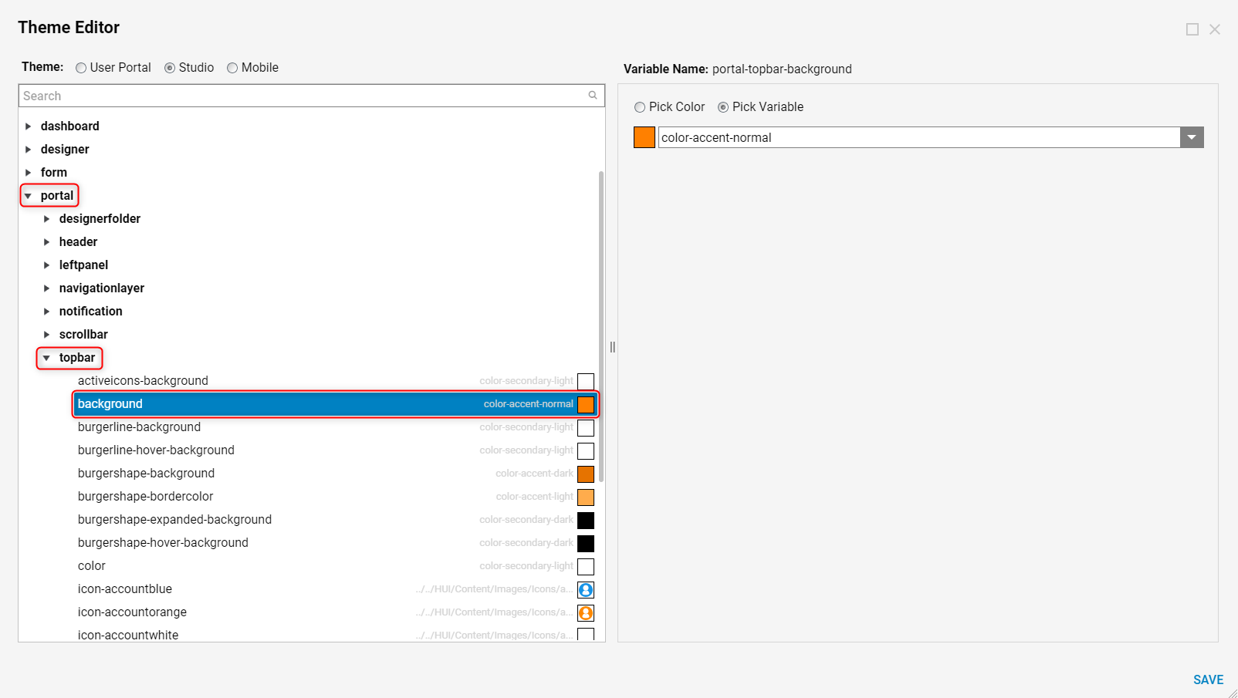Click the burgershape-bordercolor light orange swatch

point(586,497)
